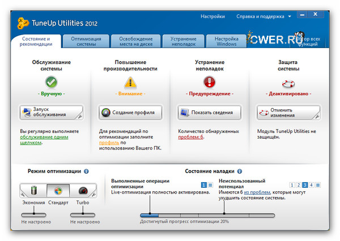Open info icon next to Режим оптимизации
This screenshot has width=340, height=241.
pos(86,171)
